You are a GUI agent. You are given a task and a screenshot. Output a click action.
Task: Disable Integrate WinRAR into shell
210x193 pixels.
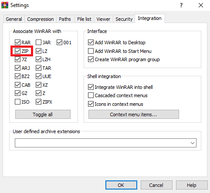click(x=91, y=87)
